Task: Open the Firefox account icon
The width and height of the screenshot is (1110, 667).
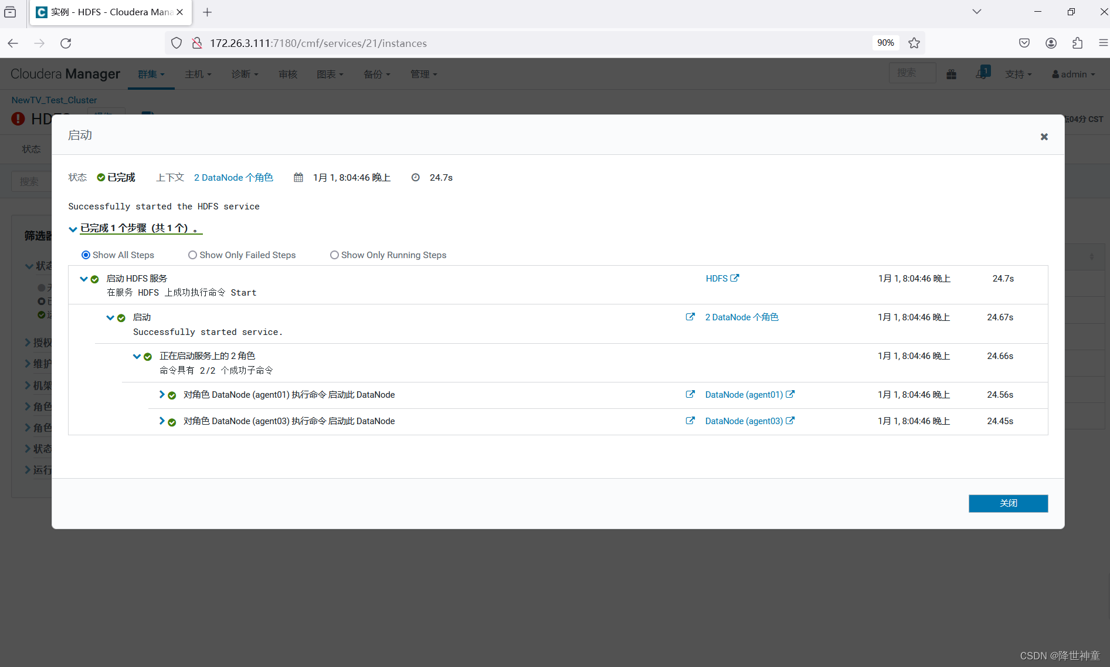Action: click(1051, 43)
